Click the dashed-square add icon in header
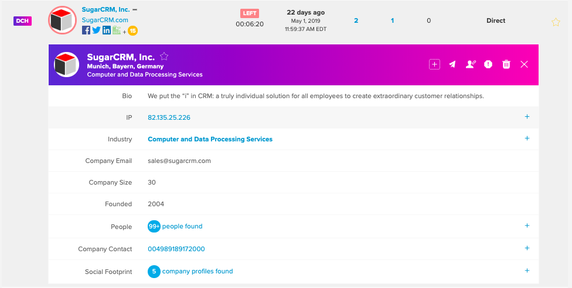572x288 pixels. point(434,64)
